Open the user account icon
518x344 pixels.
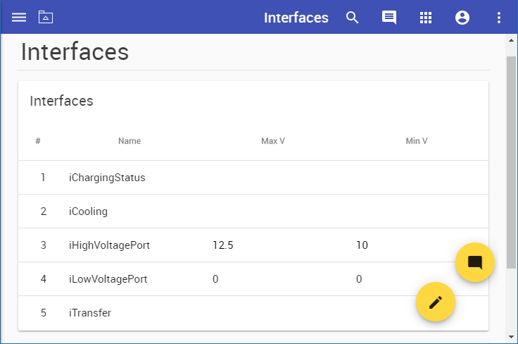click(x=462, y=18)
